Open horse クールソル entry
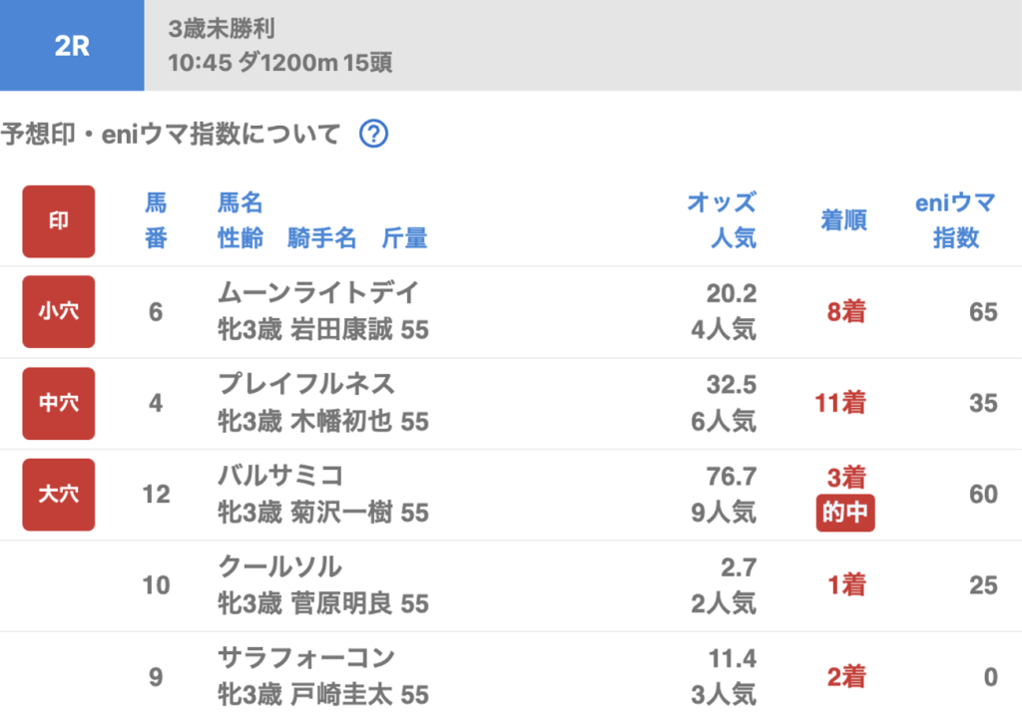 279,566
